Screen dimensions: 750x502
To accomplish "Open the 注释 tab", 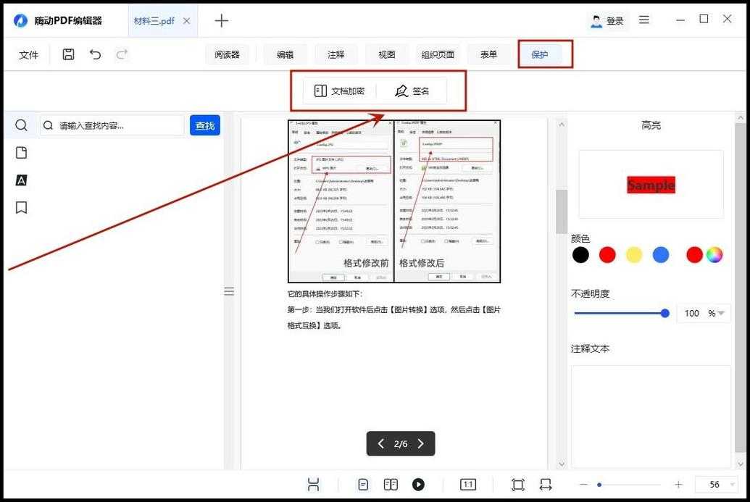I will click(336, 54).
